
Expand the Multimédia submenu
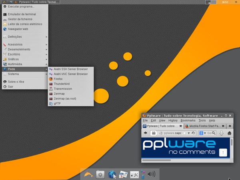(25, 64)
